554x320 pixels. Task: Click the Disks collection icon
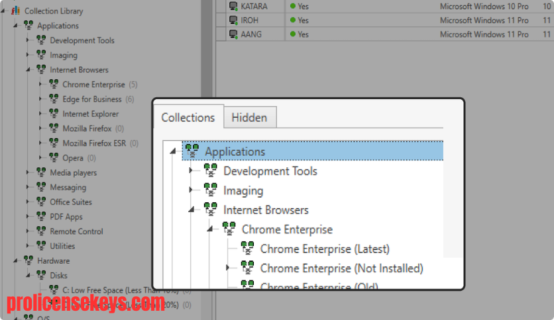[x=41, y=275]
